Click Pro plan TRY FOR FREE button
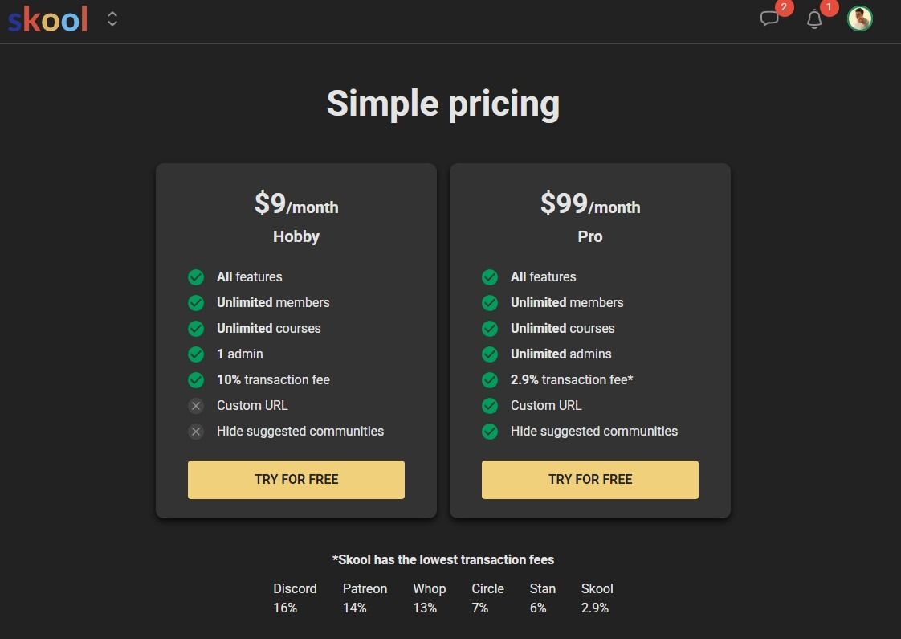Viewport: 901px width, 639px height. point(589,479)
